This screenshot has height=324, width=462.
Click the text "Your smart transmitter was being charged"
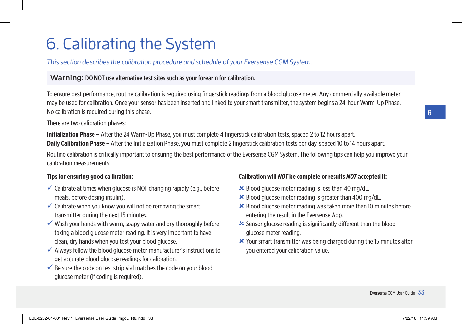pyautogui.click(x=329, y=246)
